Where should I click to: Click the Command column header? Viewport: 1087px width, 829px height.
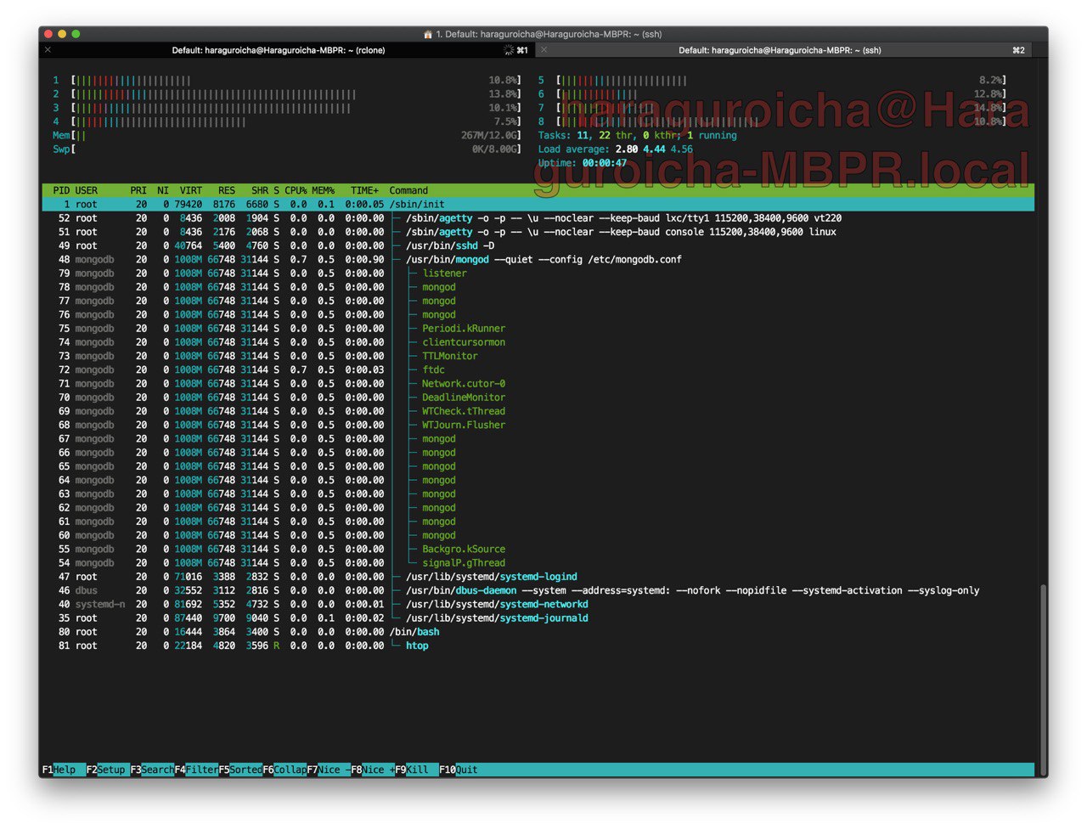click(408, 190)
